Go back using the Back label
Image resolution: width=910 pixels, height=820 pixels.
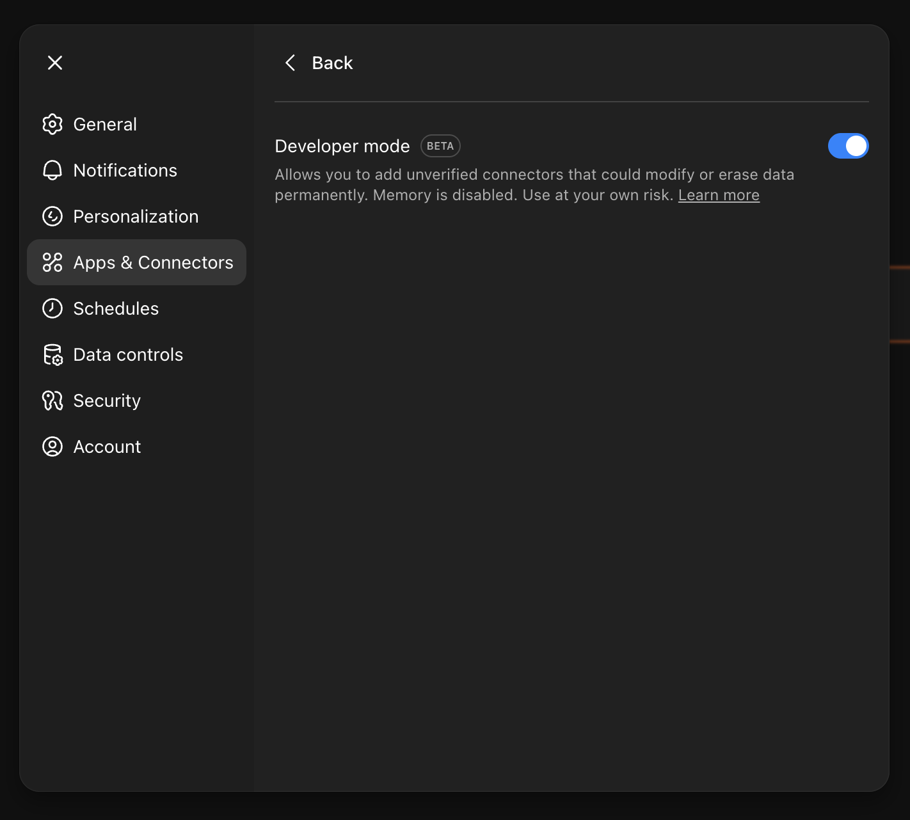point(332,63)
